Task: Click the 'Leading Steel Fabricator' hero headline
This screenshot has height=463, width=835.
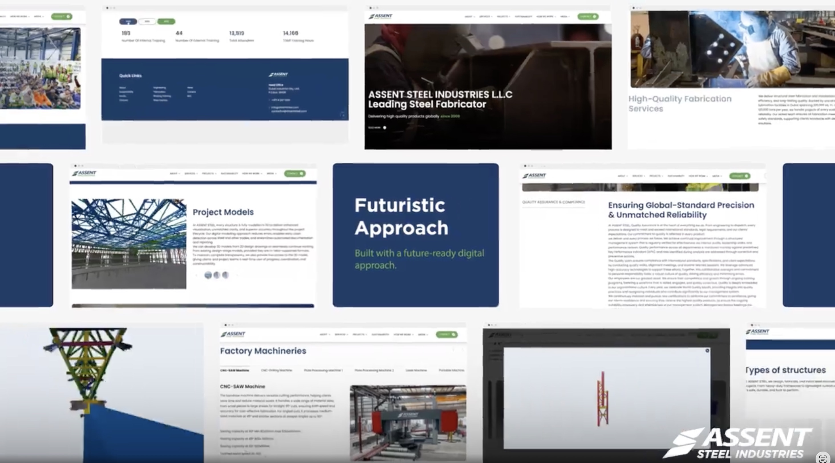Action: [x=427, y=104]
